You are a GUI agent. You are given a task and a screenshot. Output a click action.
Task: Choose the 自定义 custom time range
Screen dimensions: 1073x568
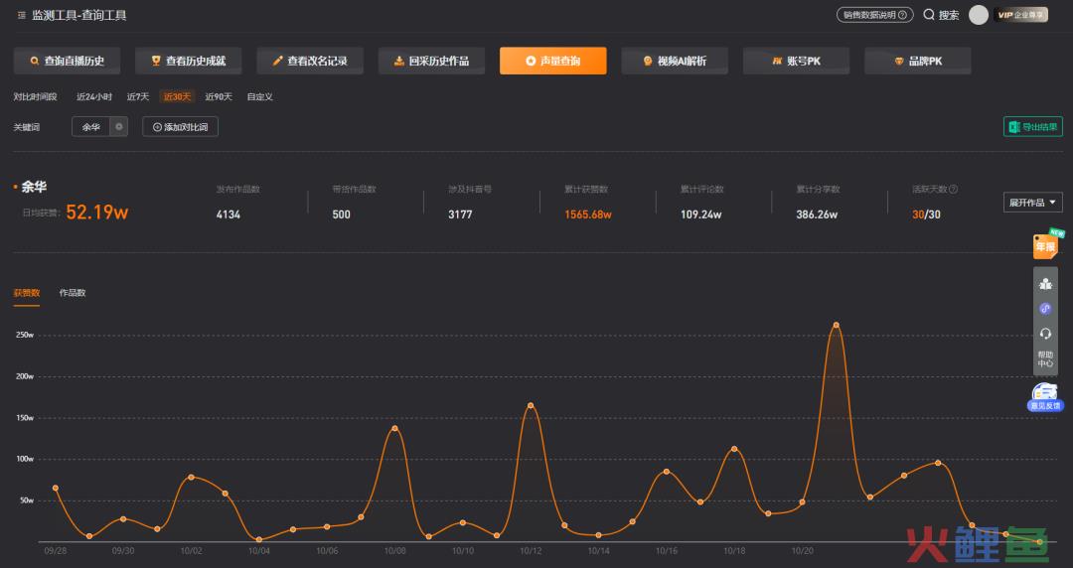click(x=260, y=97)
